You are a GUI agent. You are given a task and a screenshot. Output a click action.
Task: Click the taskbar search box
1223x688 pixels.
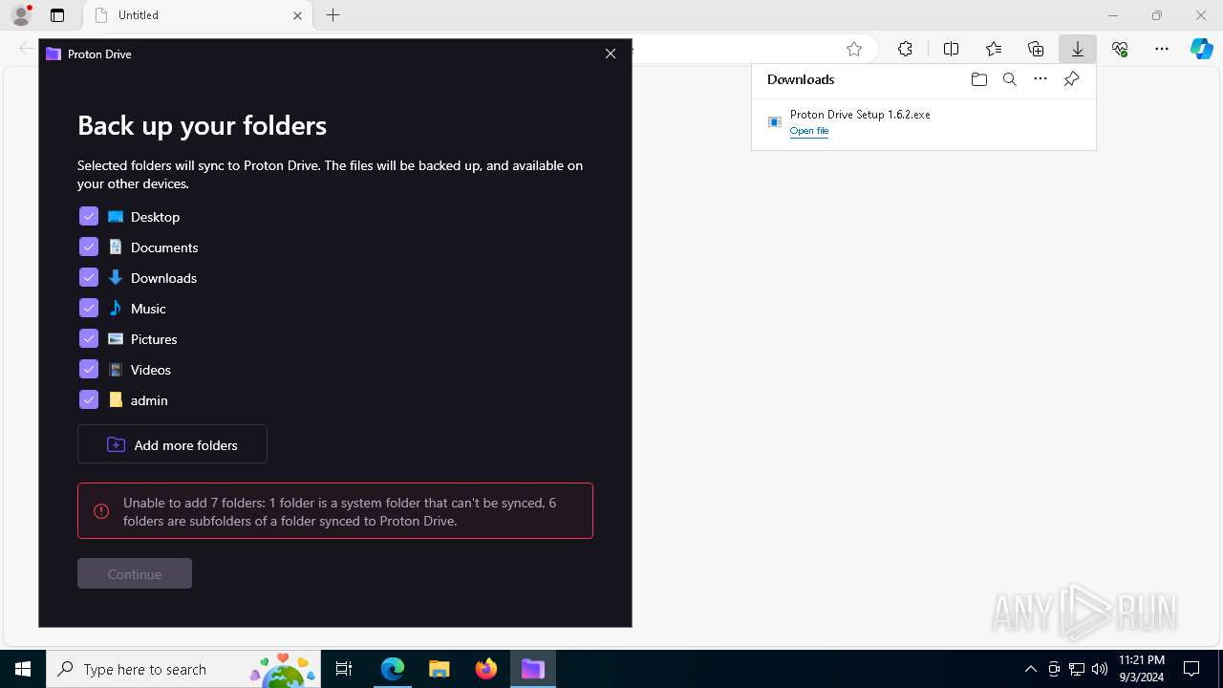[x=183, y=669]
